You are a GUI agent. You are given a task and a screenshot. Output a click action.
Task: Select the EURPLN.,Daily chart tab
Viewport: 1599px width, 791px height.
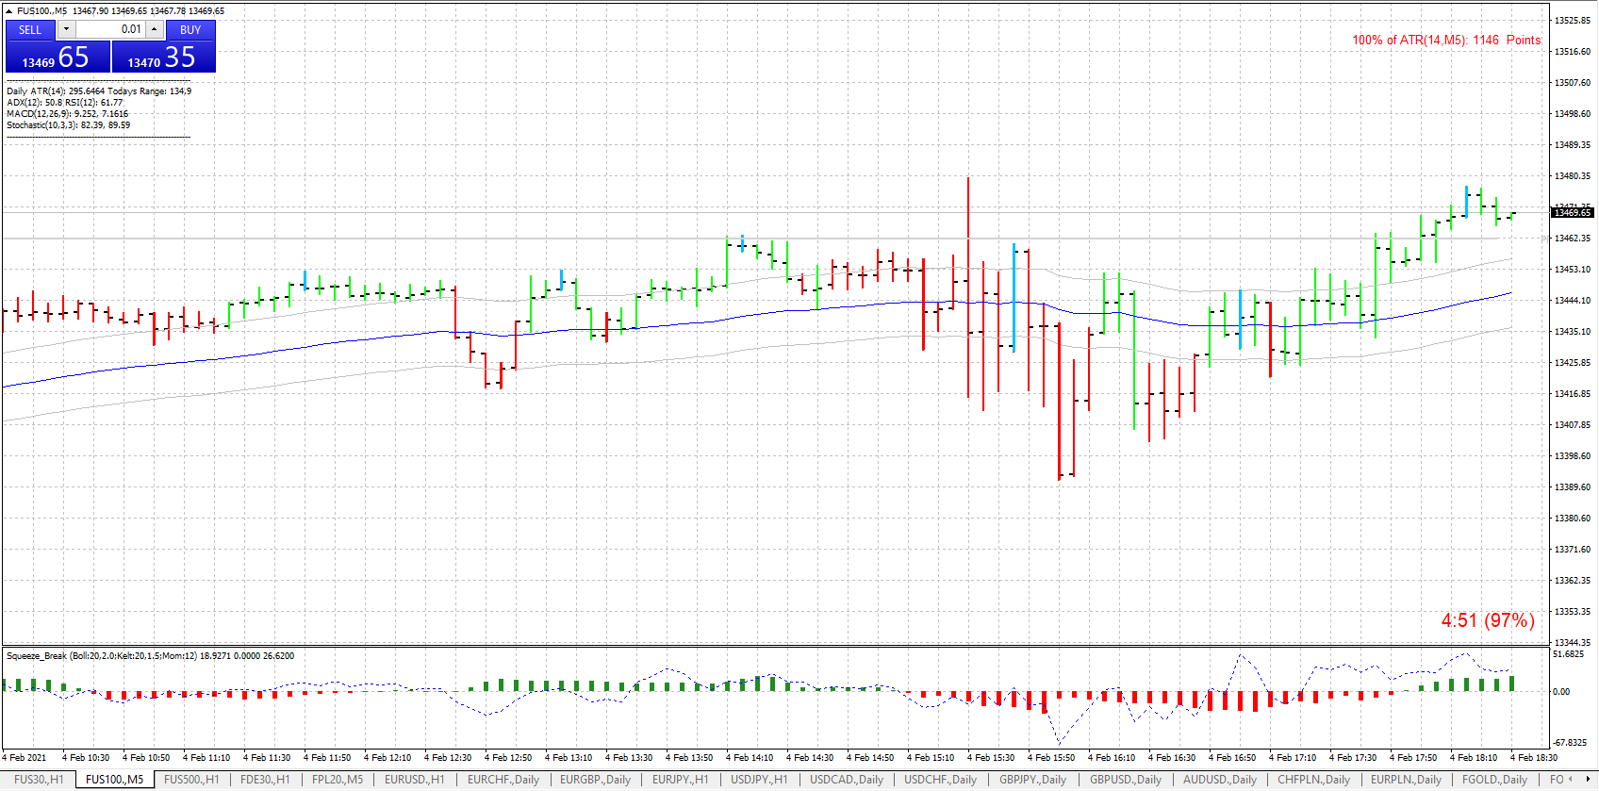coord(1406,780)
